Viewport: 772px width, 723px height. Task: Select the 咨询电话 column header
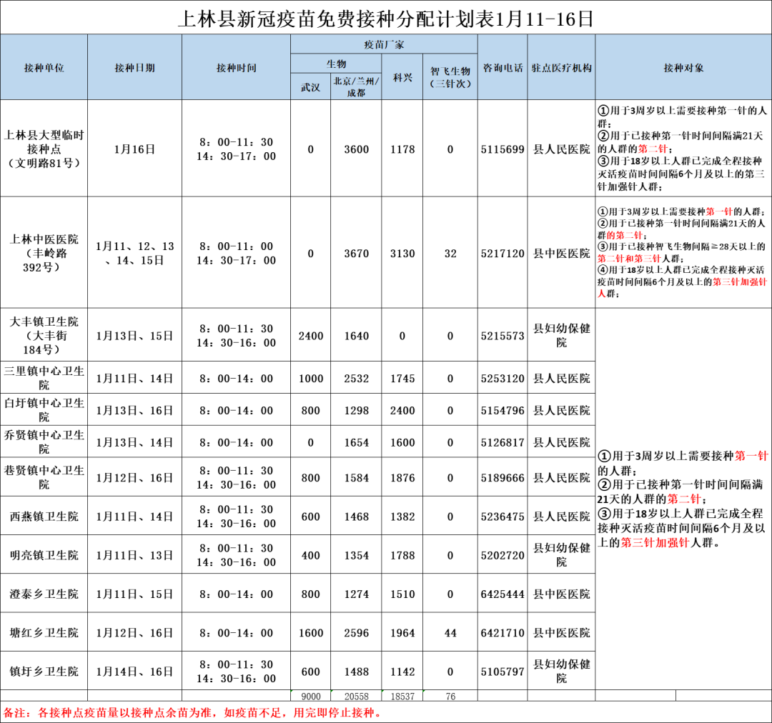[503, 68]
